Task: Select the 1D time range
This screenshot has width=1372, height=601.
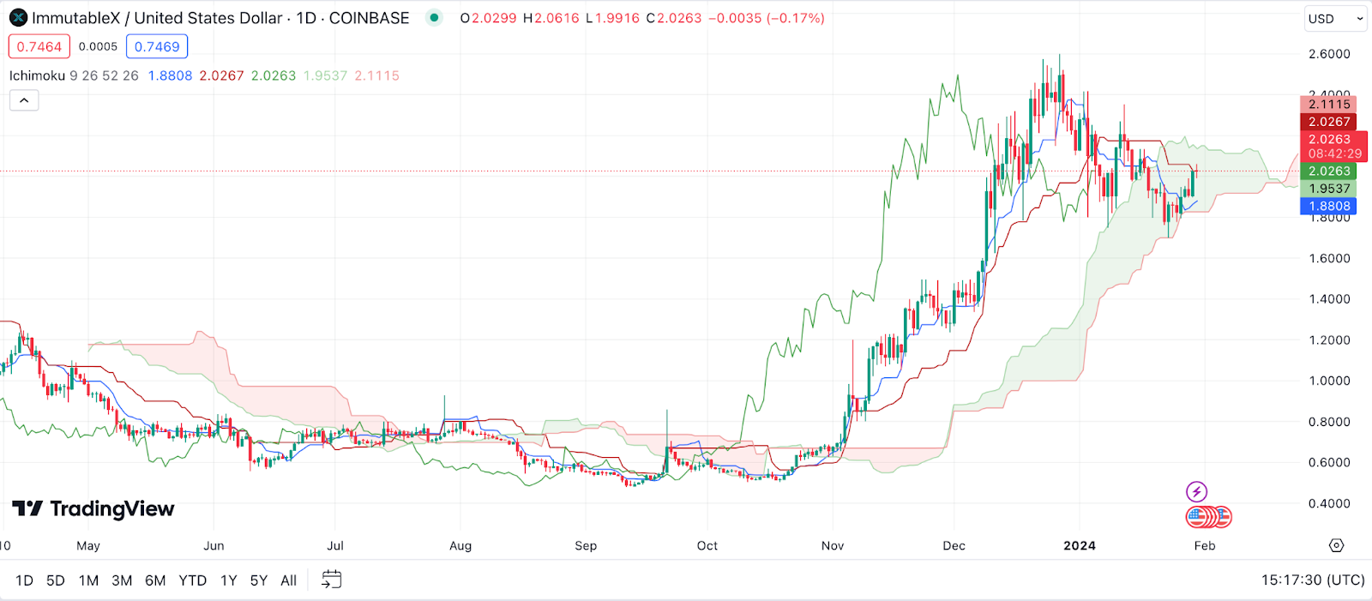Action: 24,580
